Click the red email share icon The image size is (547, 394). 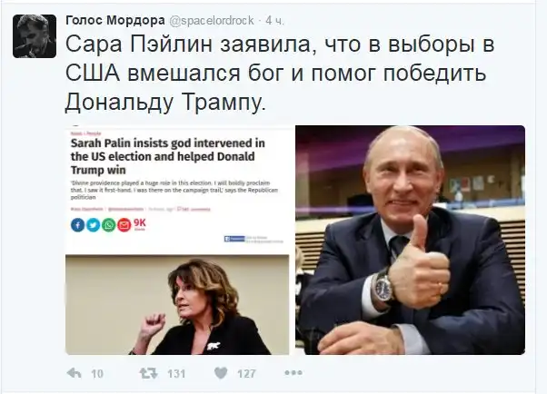click(124, 225)
